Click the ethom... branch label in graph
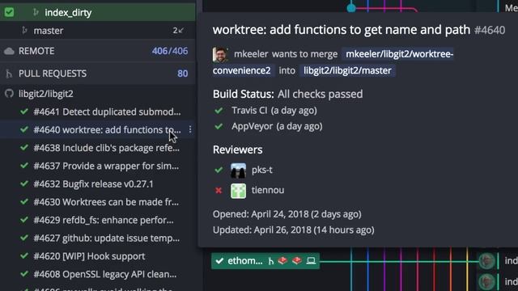The image size is (518, 291). click(x=265, y=261)
